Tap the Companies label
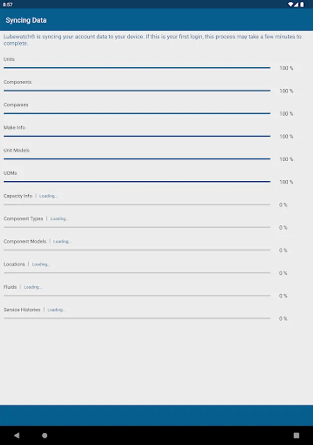The image size is (313, 445). pos(16,105)
